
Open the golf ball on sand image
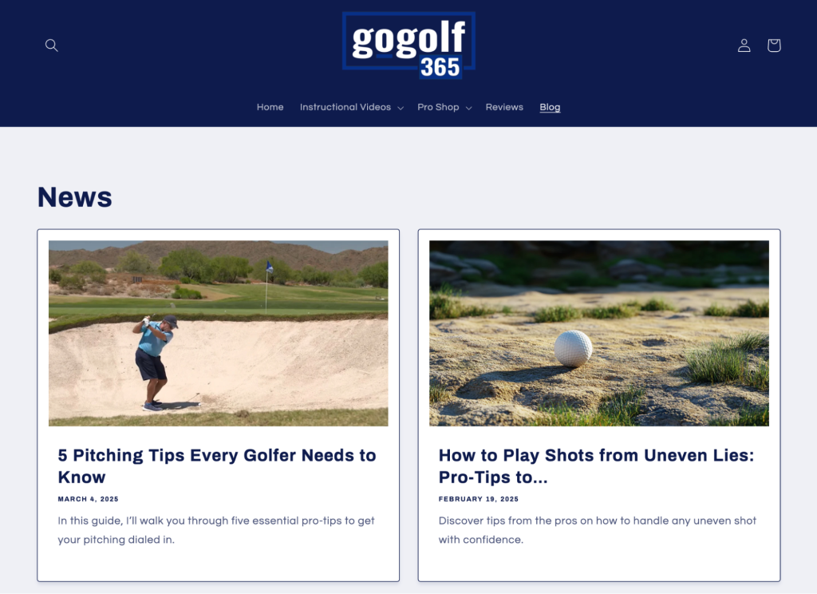[598, 333]
